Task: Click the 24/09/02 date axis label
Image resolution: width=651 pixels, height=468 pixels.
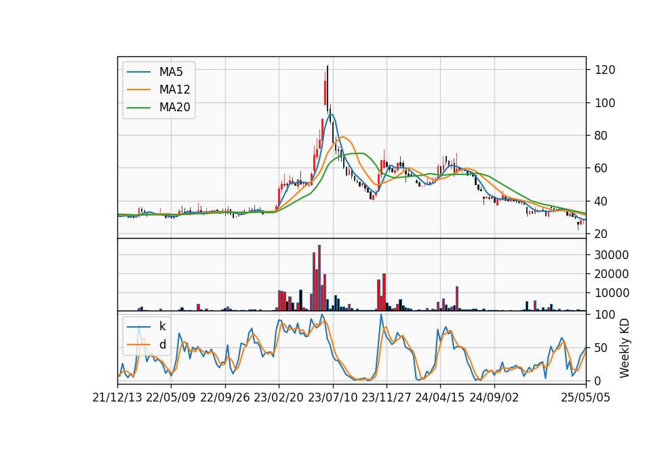Action: (494, 397)
